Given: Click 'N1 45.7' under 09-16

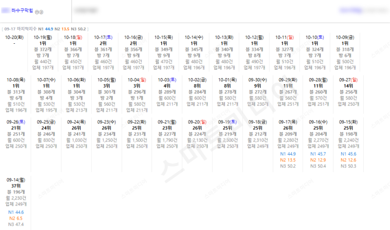Looking at the screenshot, I should [x=318, y=154].
